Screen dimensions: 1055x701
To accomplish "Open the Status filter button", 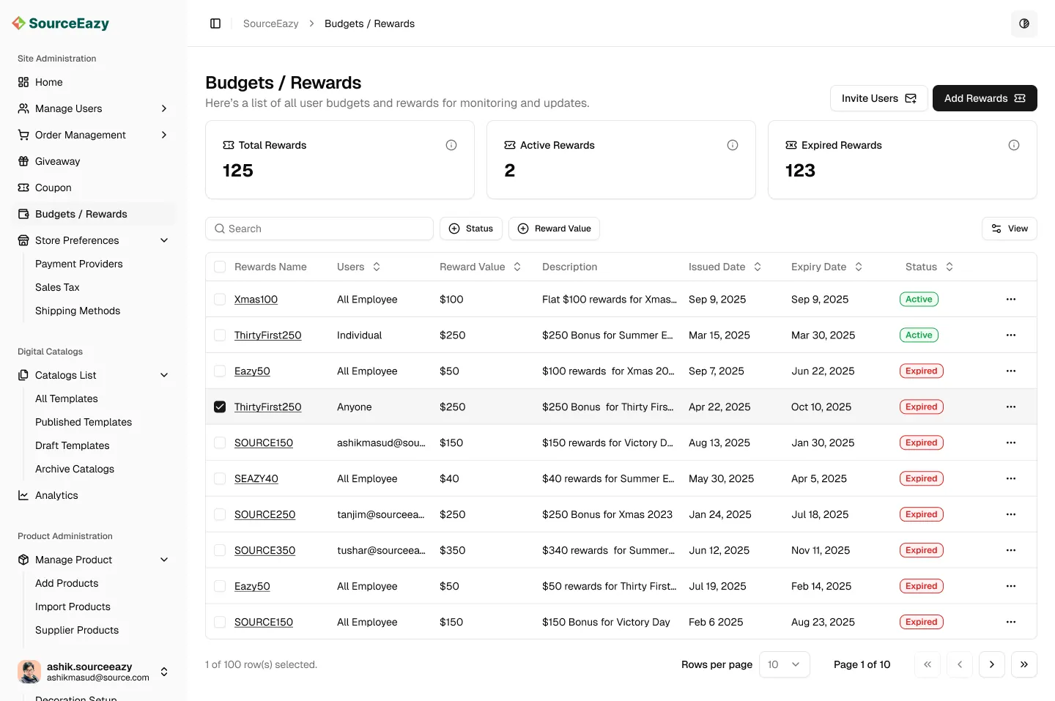I will (x=471, y=229).
